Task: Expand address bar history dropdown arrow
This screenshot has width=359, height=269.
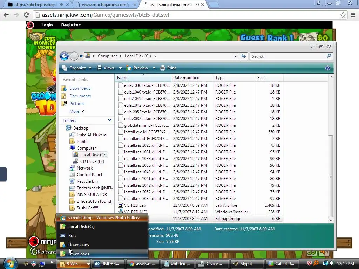Action: (235, 56)
